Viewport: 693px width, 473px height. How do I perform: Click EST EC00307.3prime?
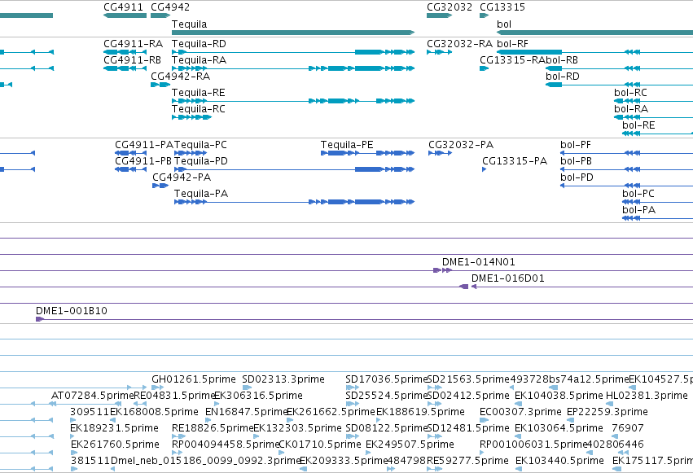point(520,412)
